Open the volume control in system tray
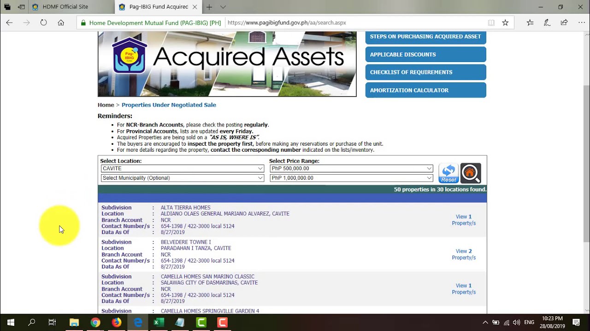Viewport: 590px width, 331px height. click(x=516, y=323)
